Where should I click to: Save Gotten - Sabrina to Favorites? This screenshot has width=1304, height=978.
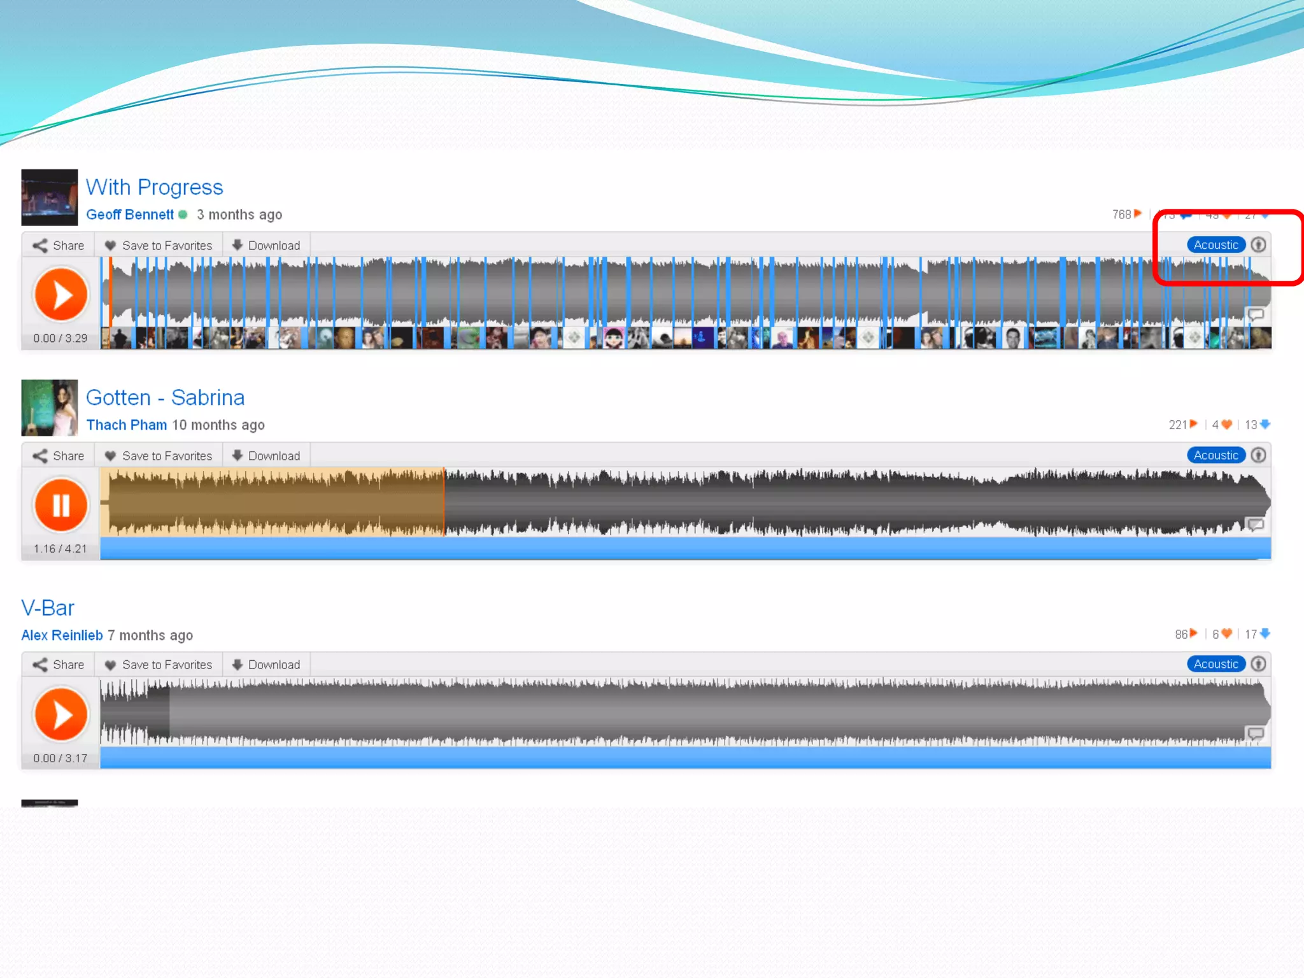[x=158, y=456]
